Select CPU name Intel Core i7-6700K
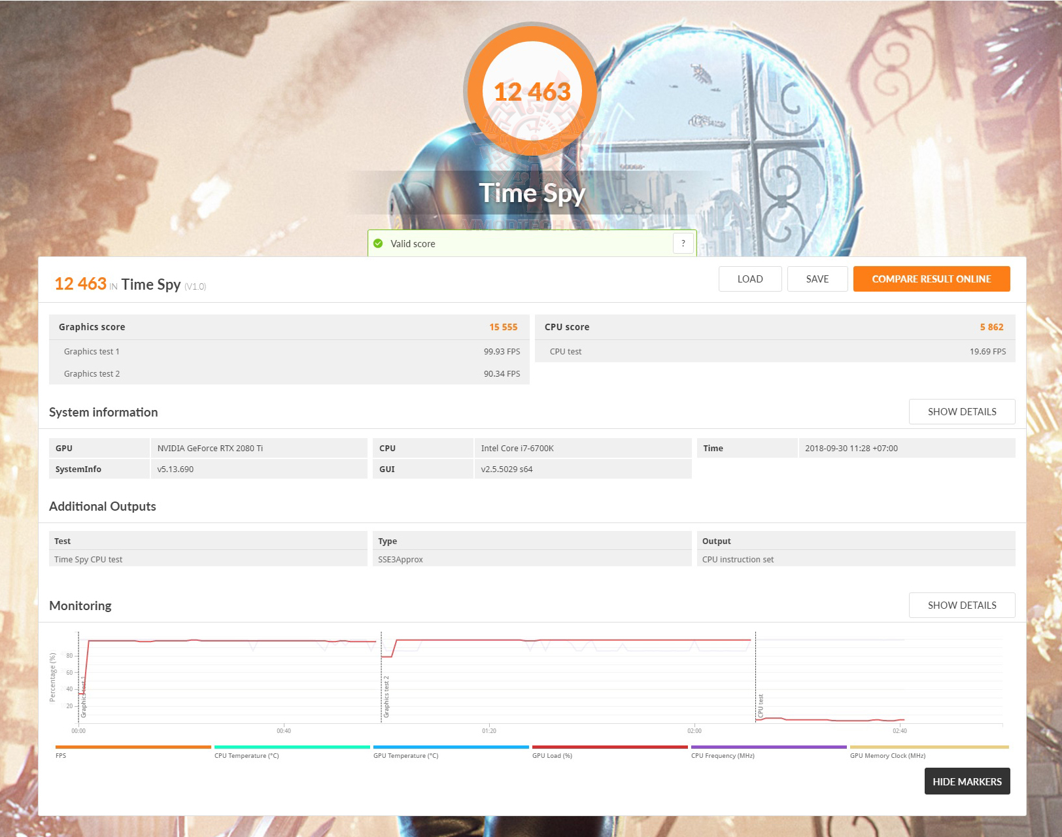The width and height of the screenshot is (1062, 837). point(517,448)
